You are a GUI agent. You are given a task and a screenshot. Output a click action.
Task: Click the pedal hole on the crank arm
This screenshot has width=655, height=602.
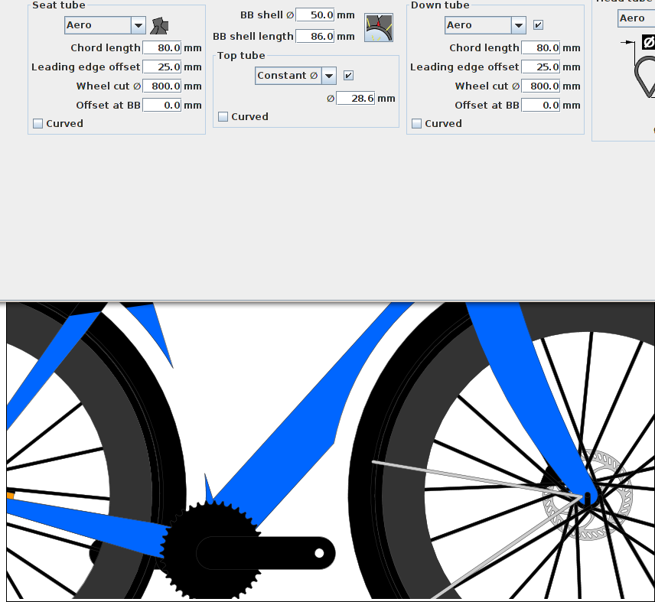319,553
